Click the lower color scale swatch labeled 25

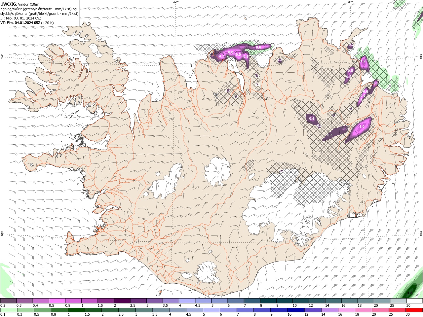click(x=398, y=310)
